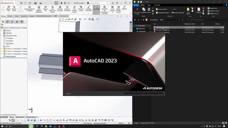Click the Explorer DXFs search box
The height and width of the screenshot is (128, 228).
pos(206,20)
